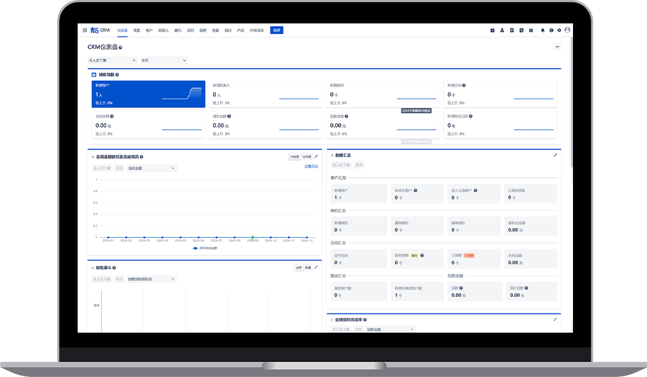This screenshot has height=377, width=647.
Task: Open the user avatar profile icon
Action: point(567,30)
